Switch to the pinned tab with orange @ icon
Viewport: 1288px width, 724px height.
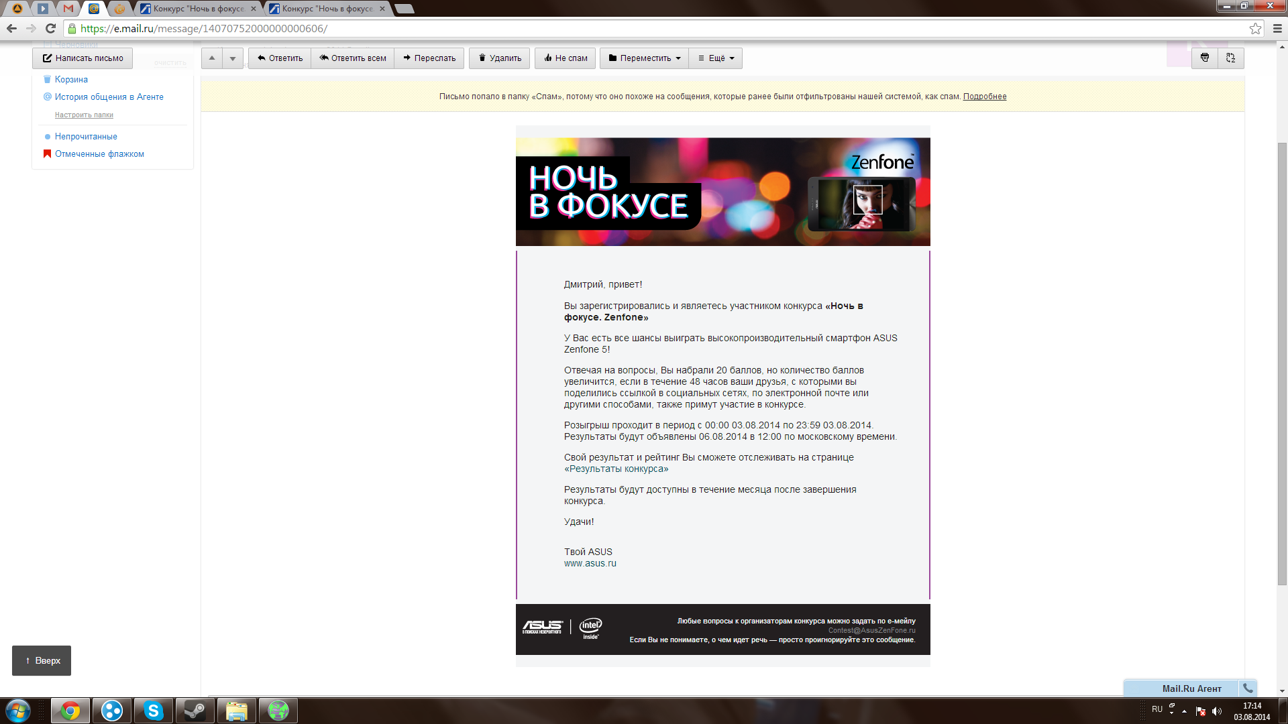119,9
